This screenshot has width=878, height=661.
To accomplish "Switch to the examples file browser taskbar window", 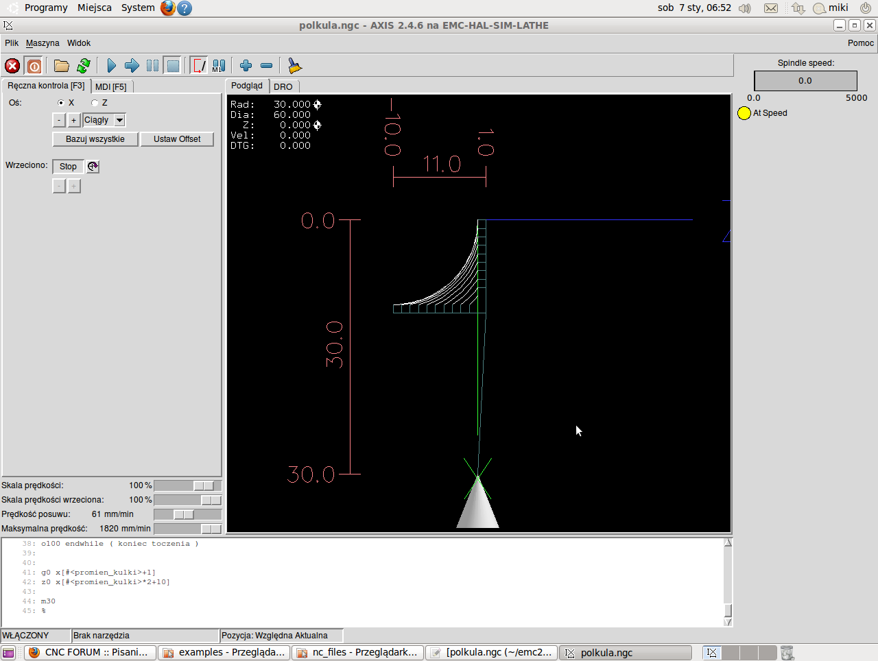I will point(224,653).
